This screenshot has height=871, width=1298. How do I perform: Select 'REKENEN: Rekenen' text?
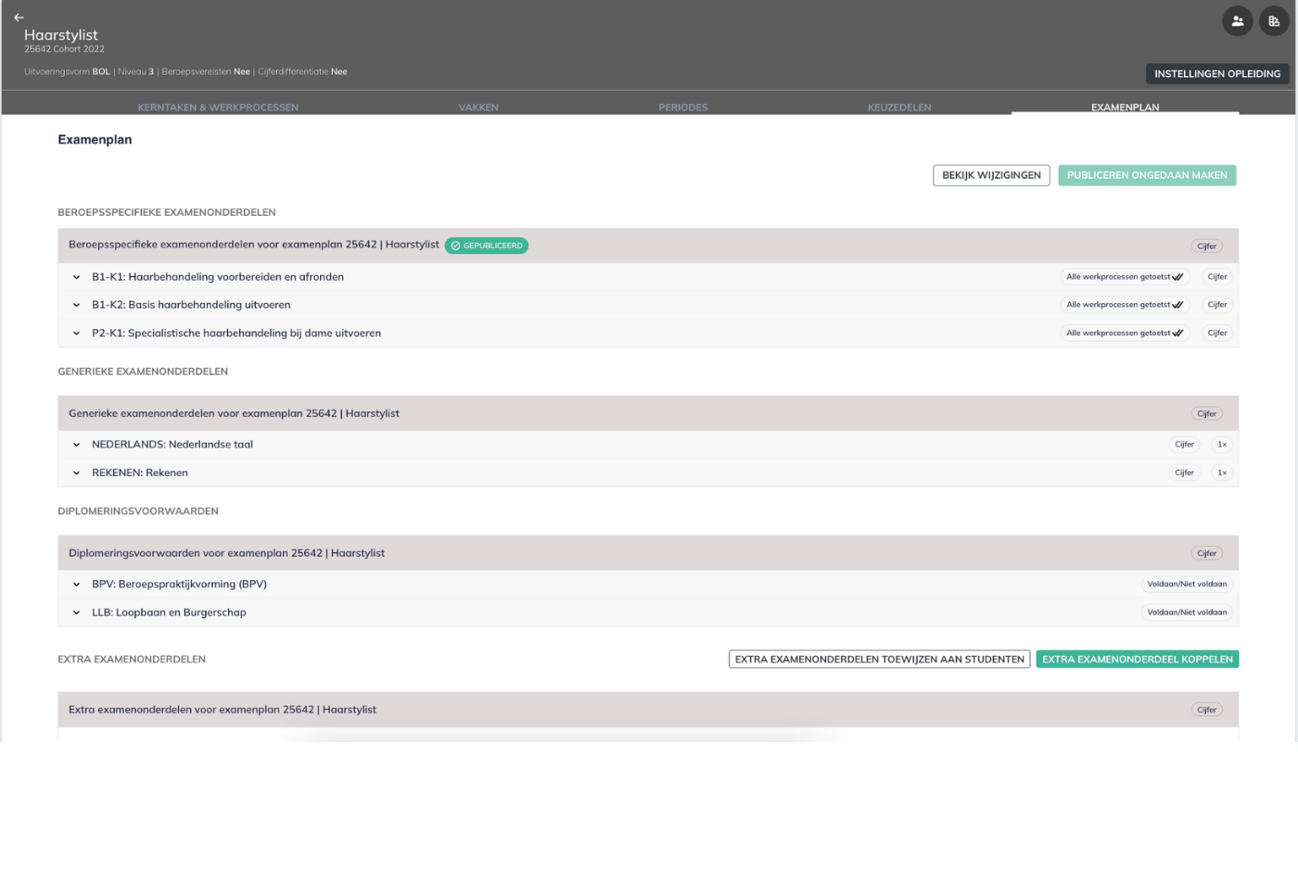[x=140, y=473]
